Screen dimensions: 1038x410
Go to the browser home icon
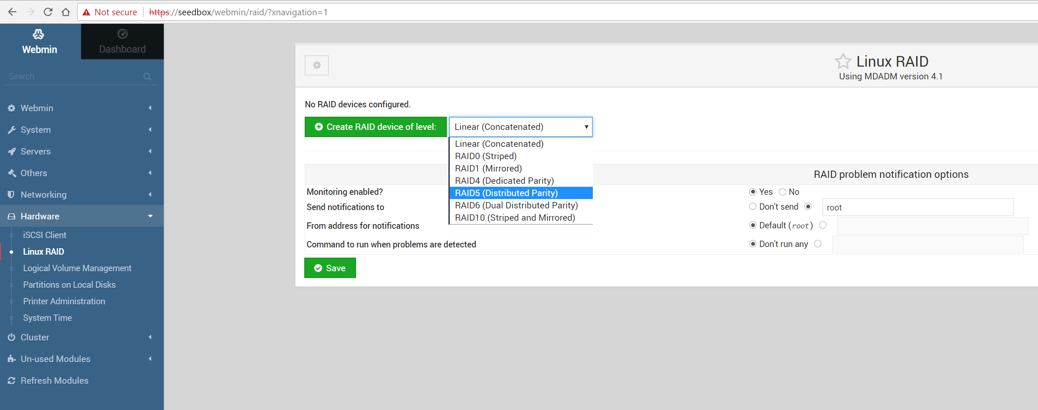(65, 12)
